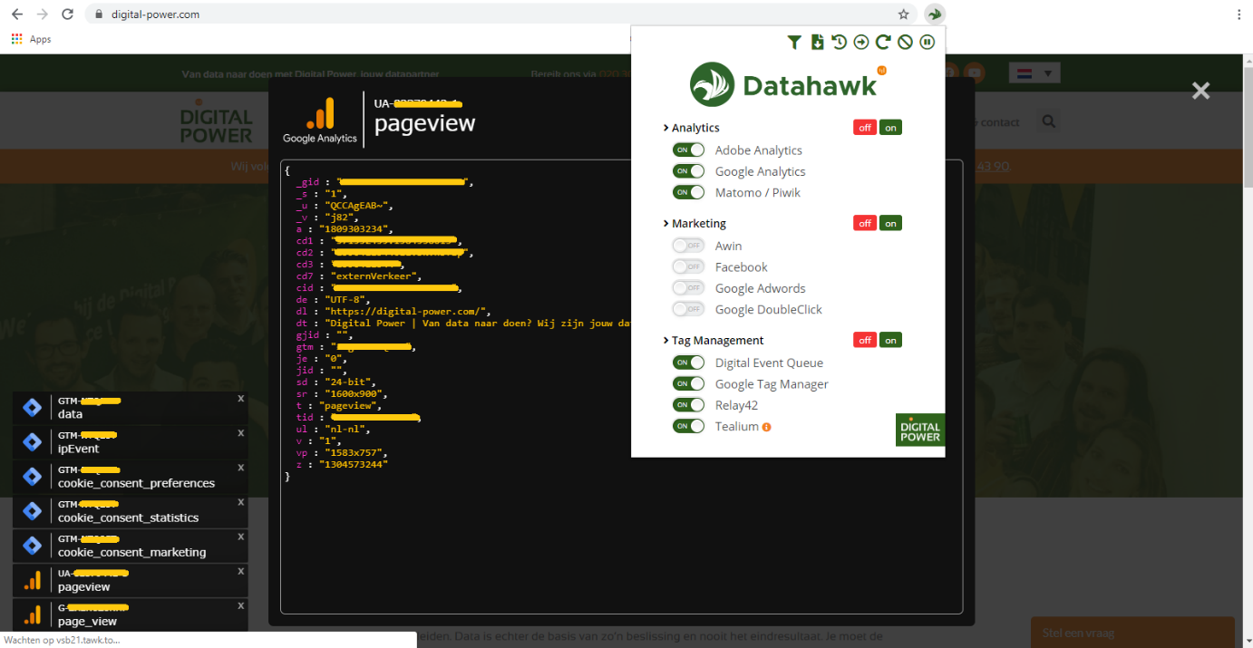Dismiss the data event card
1253x648 pixels.
coord(240,399)
